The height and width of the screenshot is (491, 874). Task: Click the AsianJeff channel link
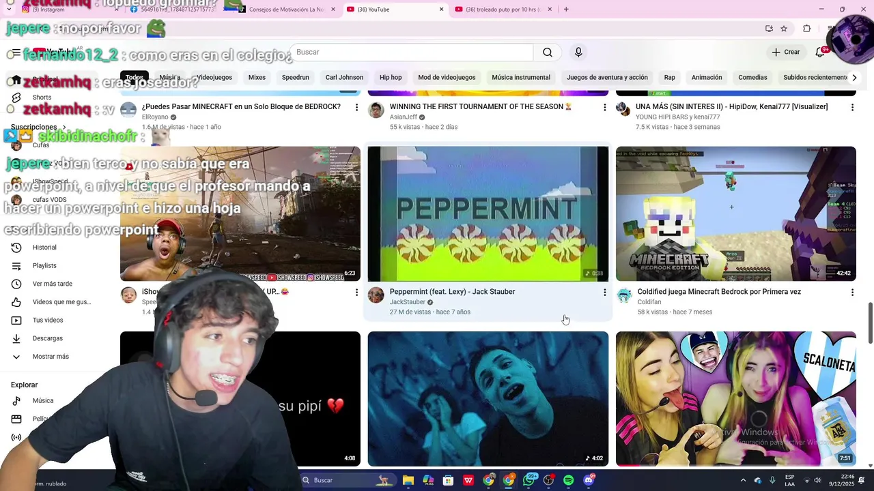point(404,117)
